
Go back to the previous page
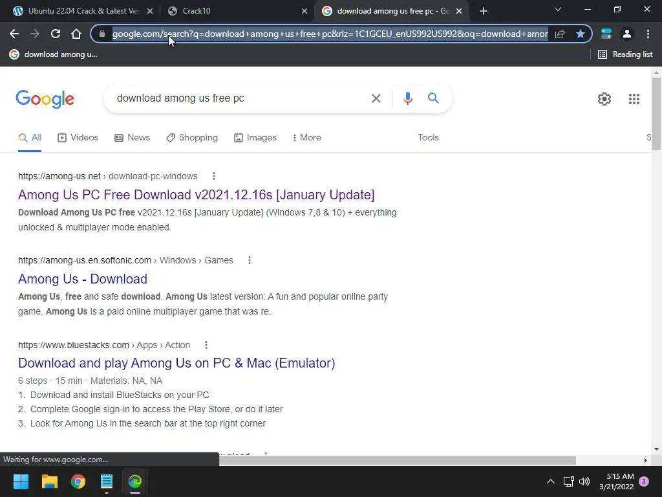click(14, 34)
